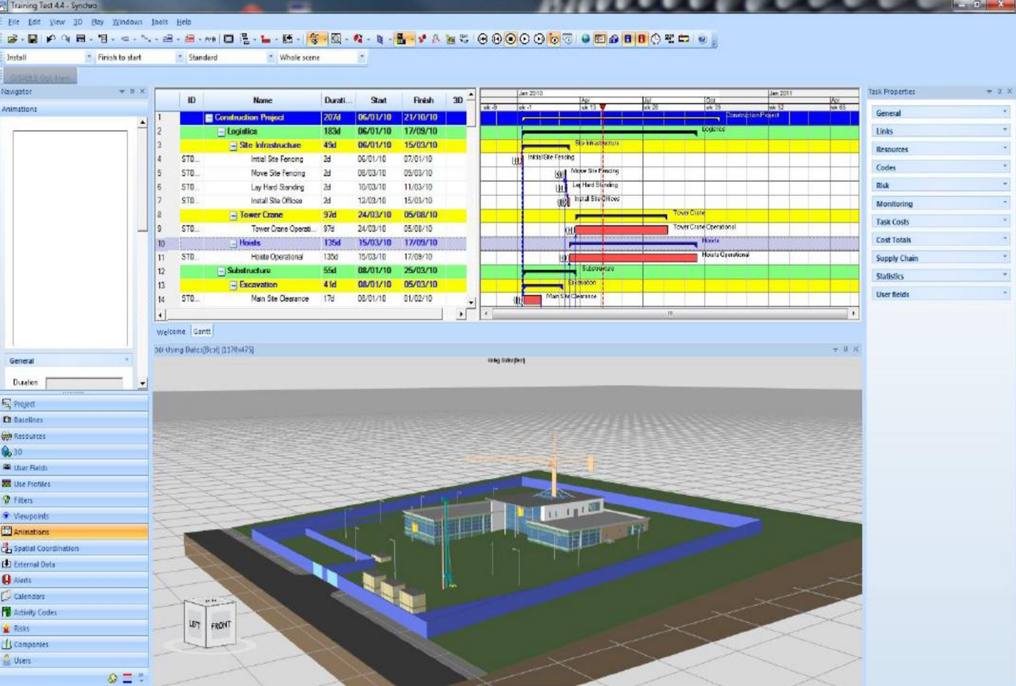The height and width of the screenshot is (686, 1016).
Task: Open the Tools menu
Action: [x=160, y=22]
